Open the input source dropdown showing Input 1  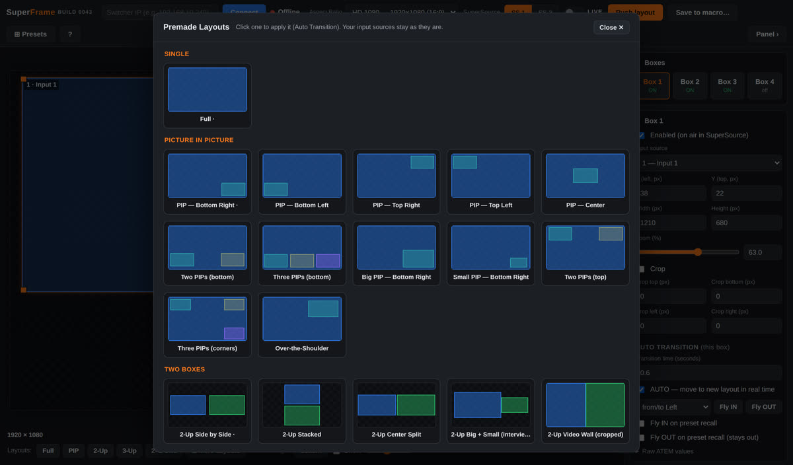point(710,163)
